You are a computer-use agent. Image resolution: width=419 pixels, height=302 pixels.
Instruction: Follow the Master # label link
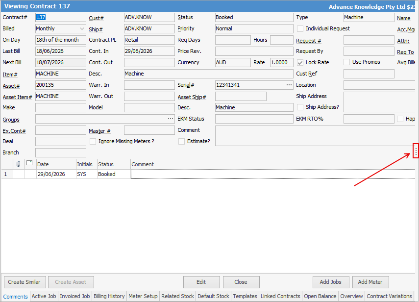(x=99, y=131)
